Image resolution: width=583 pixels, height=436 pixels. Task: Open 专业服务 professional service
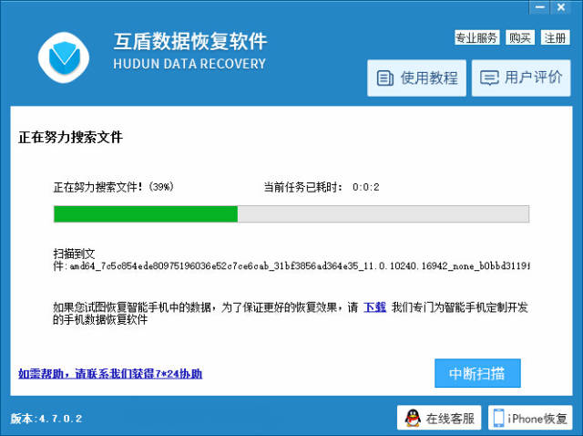click(x=477, y=37)
